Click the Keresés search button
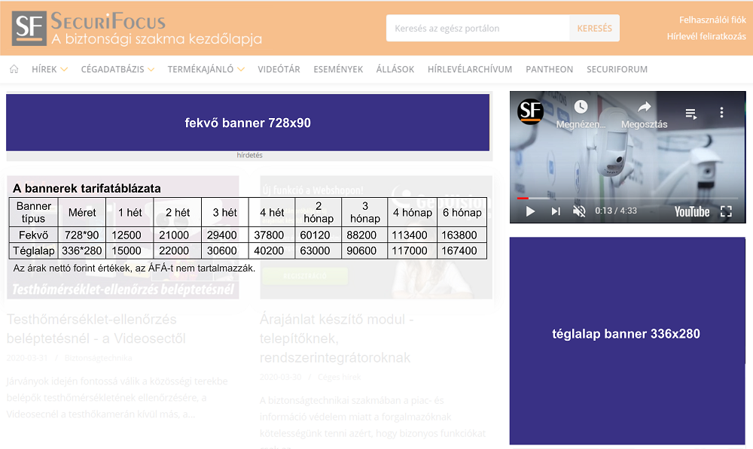The height and width of the screenshot is (449, 753). (x=595, y=29)
